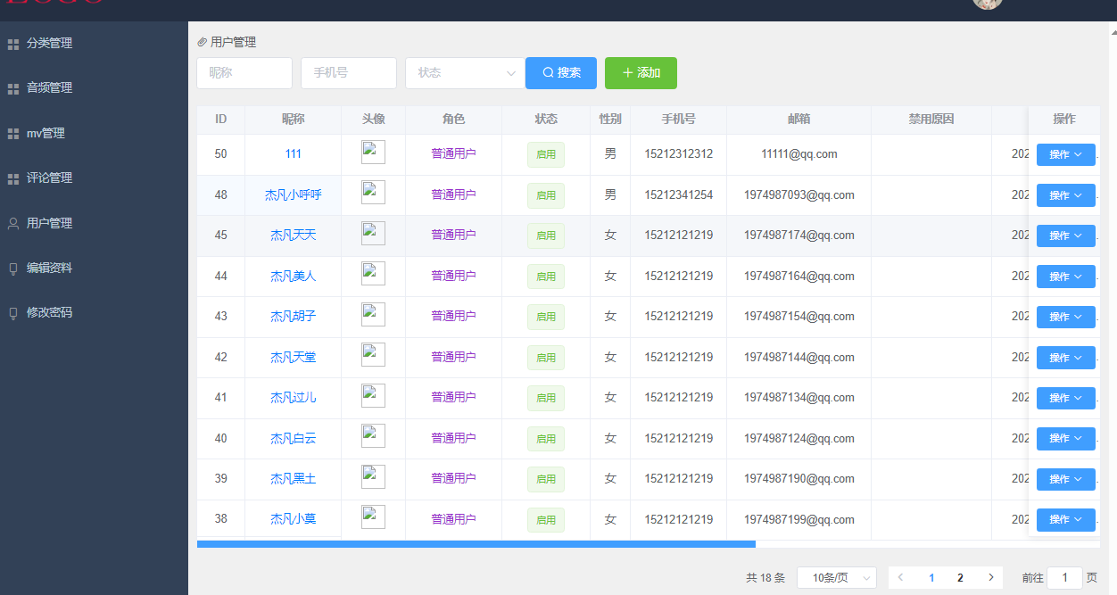This screenshot has width=1117, height=595.
Task: Open 操作 dropdown for user 杰凡天堂
Action: click(x=1065, y=358)
